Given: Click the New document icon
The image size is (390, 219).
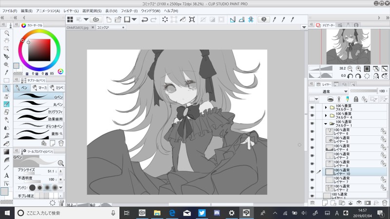Looking at the screenshot, I should [109, 19].
